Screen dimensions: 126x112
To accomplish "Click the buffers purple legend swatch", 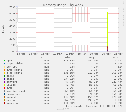I will click(x=4, y=82).
